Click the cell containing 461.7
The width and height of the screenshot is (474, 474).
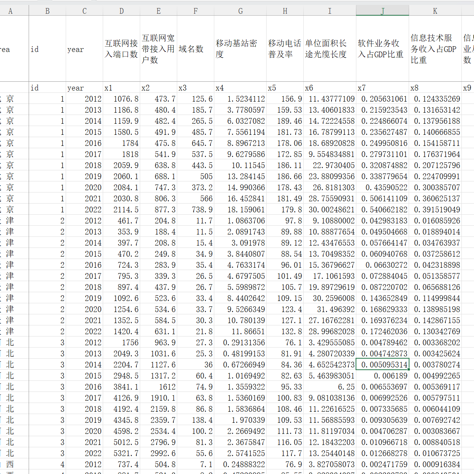pyautogui.click(x=121, y=220)
